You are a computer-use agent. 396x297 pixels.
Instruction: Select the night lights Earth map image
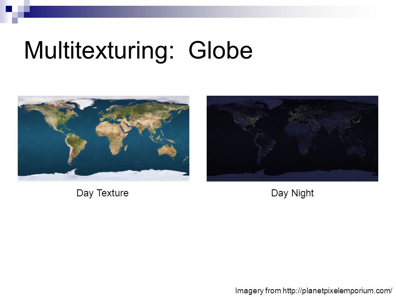click(x=292, y=139)
